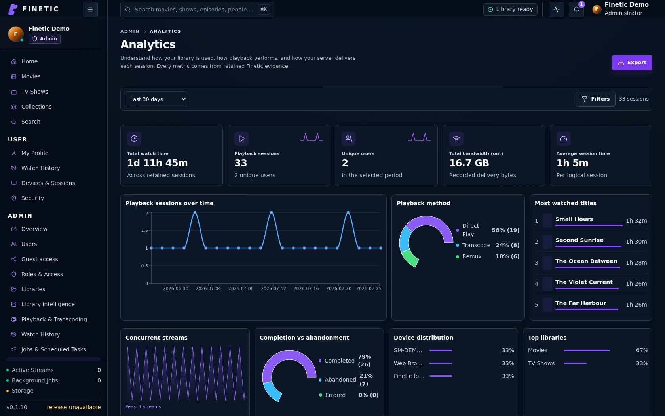Click the TV Shows icon in sidebar
This screenshot has height=416, width=665.
pos(14,92)
